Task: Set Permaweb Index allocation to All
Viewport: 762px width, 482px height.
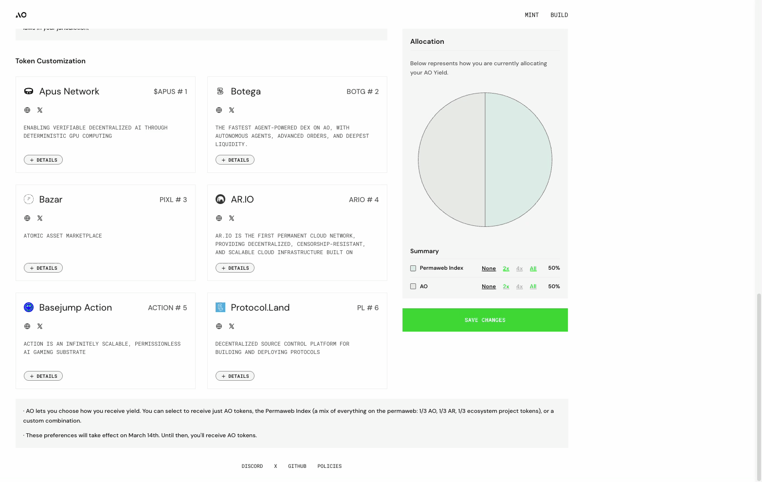Action: coord(533,268)
